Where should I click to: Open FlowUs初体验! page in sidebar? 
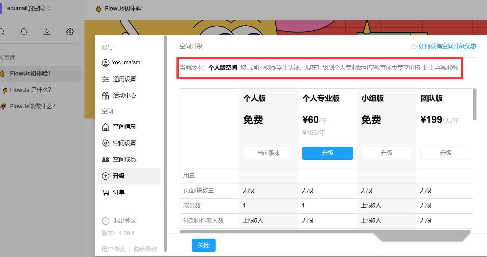40,74
